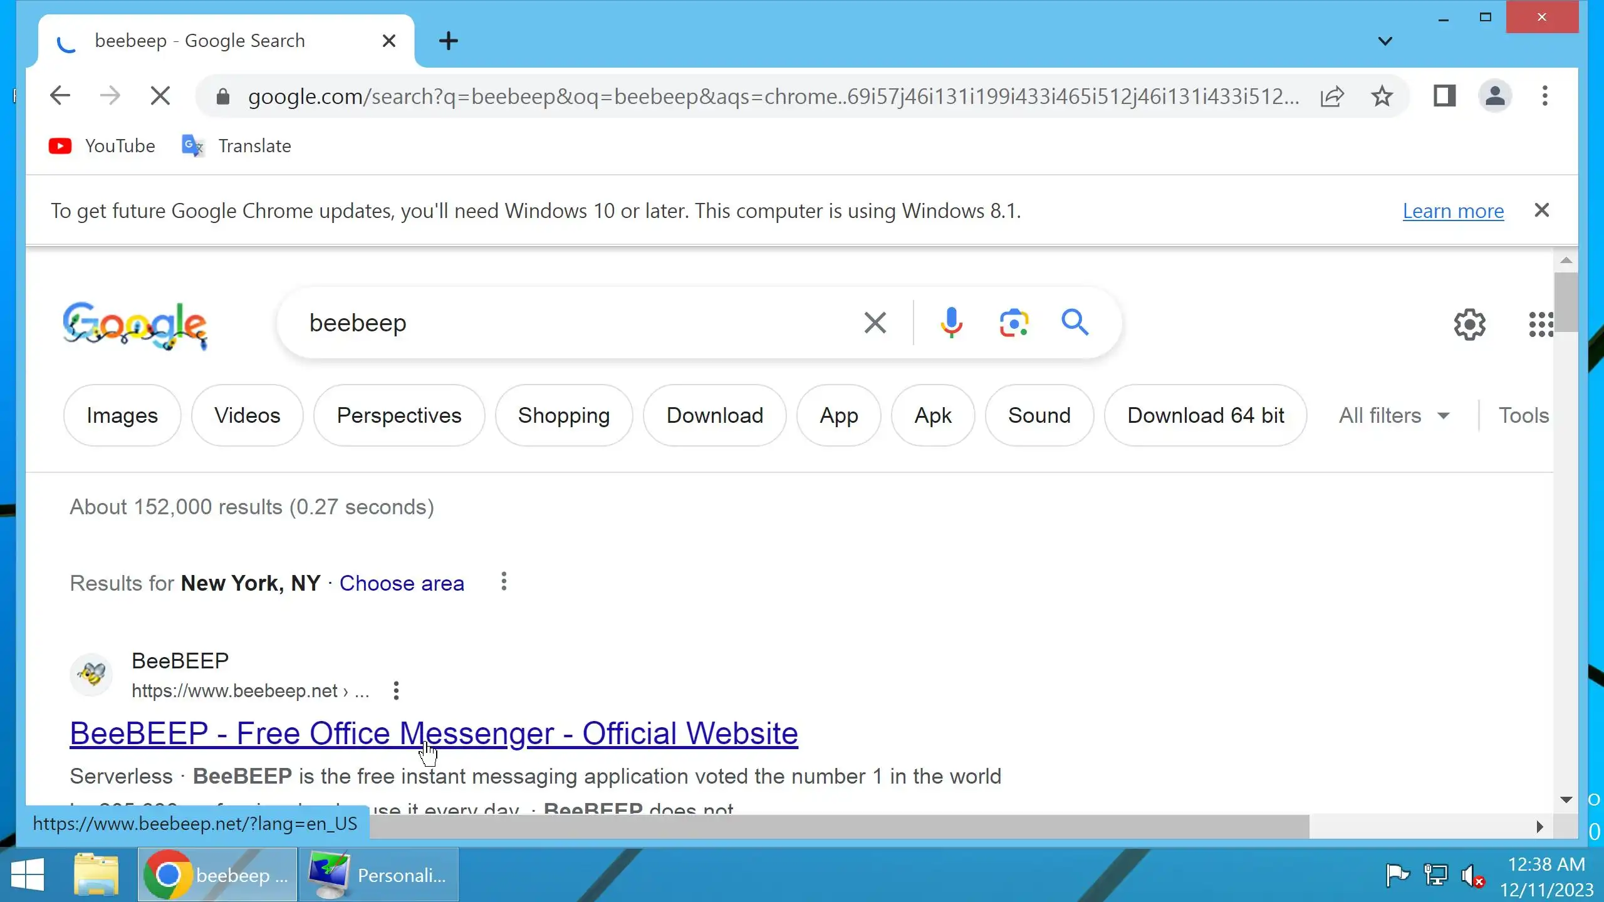
Task: Open the Google apps grid
Action: [1540, 324]
